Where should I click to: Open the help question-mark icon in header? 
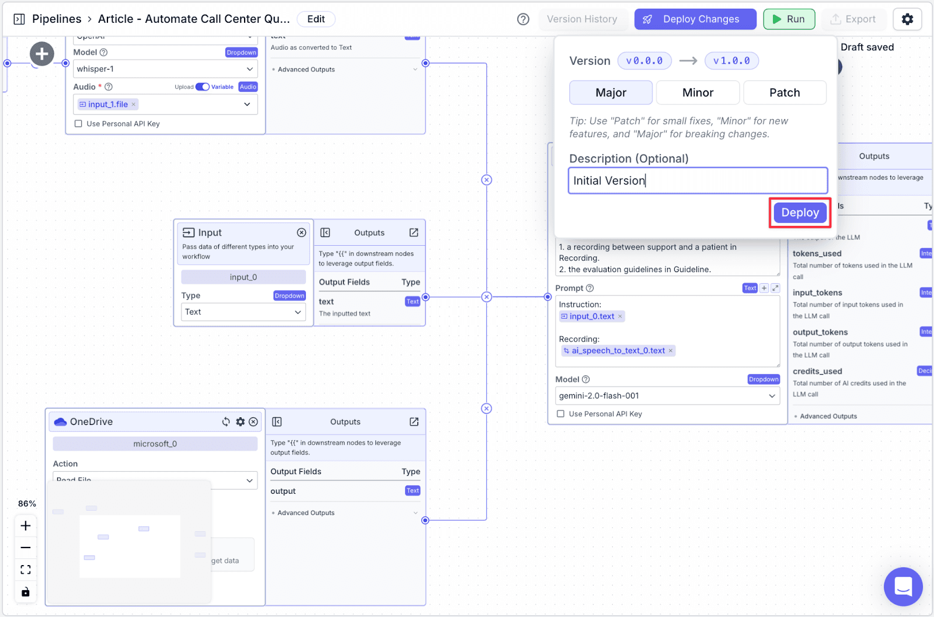coord(523,19)
